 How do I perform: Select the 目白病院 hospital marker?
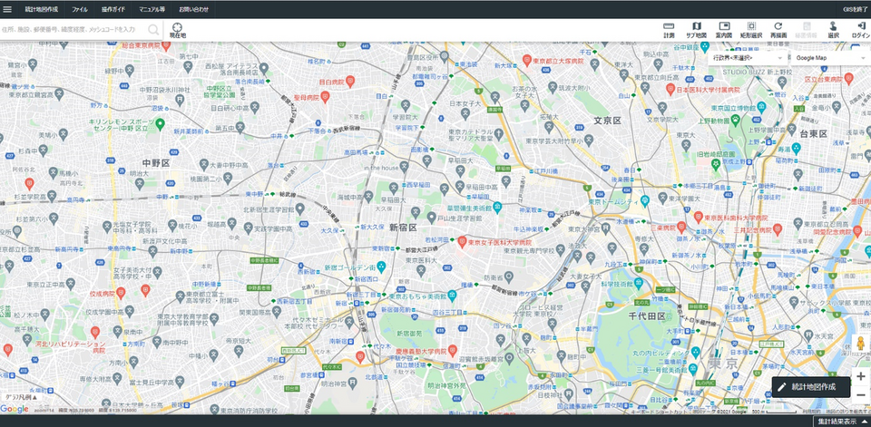pos(350,81)
